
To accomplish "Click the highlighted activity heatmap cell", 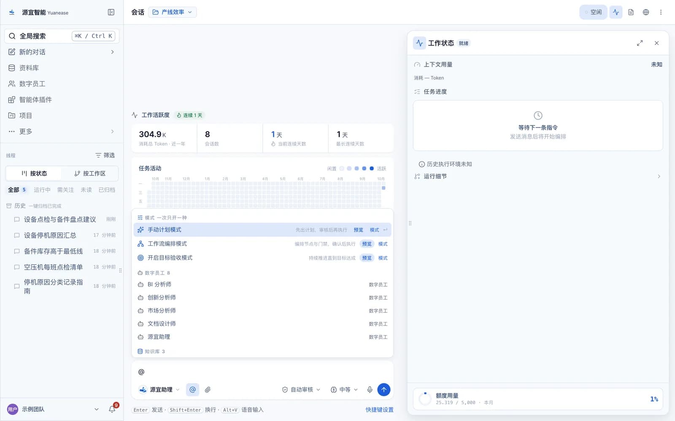I will coord(383,188).
